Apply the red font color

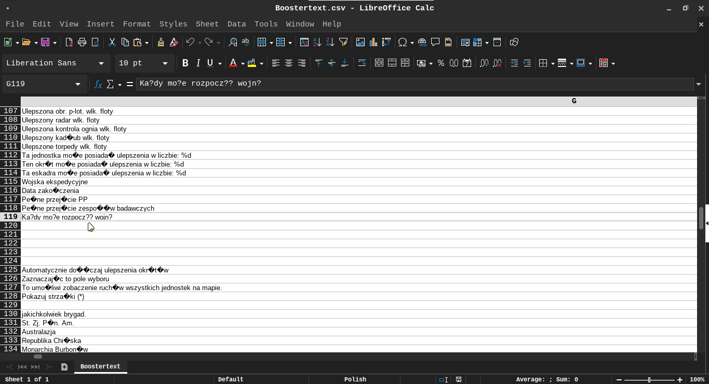coord(233,63)
